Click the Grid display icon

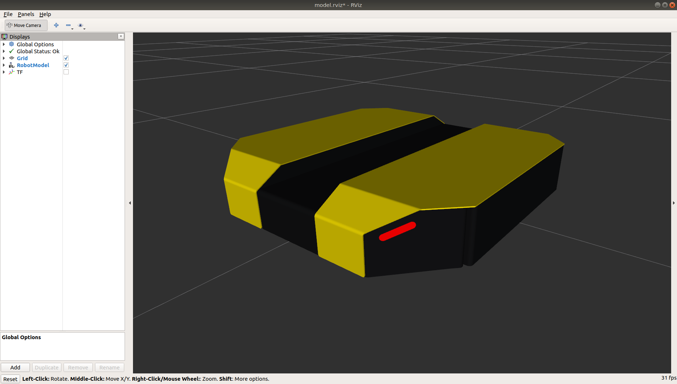coord(12,58)
